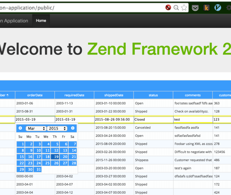This screenshot has width=231, height=195.
Task: Click requiredDate cell 2003-11-13
Action: (x=75, y=103)
